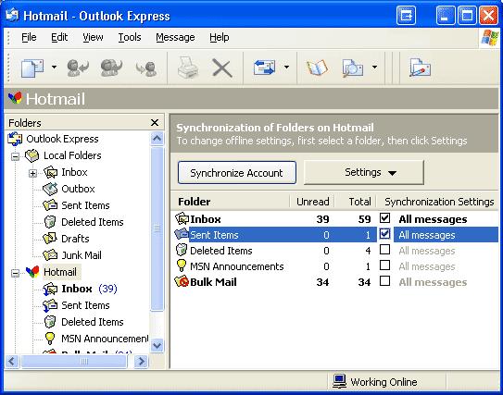
Task: Click the Reply All toolbar icon
Action: (111, 68)
